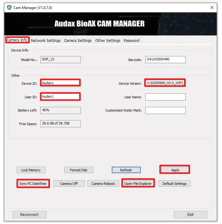Click the Battery Left label
Viewport: 222px width, 224px height.
(27, 110)
